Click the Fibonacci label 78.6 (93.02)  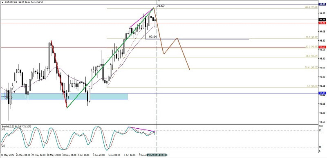311,68
